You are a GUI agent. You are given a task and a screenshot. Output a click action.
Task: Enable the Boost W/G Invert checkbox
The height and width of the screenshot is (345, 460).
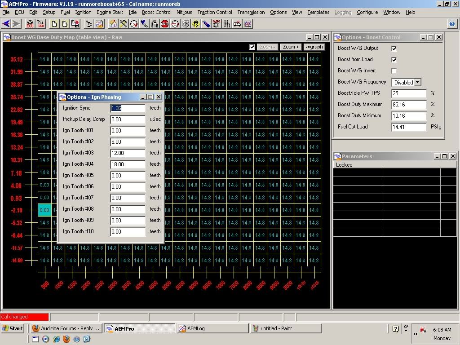click(x=394, y=71)
